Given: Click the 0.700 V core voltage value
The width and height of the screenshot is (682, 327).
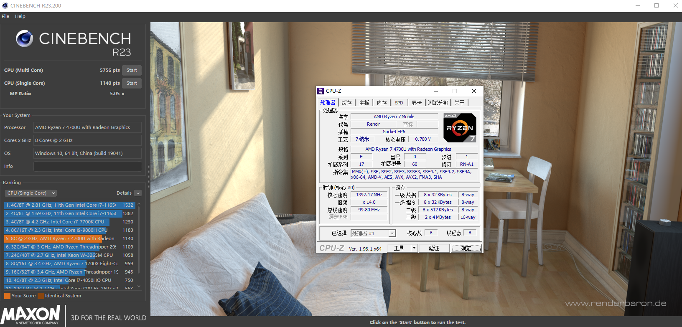Looking at the screenshot, I should coord(423,139).
